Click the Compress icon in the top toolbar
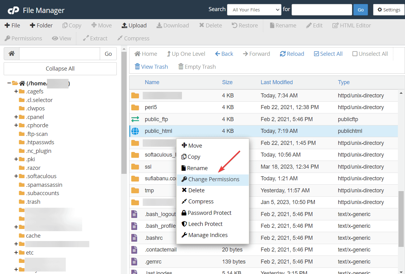This screenshot has width=405, height=274. pyautogui.click(x=133, y=38)
